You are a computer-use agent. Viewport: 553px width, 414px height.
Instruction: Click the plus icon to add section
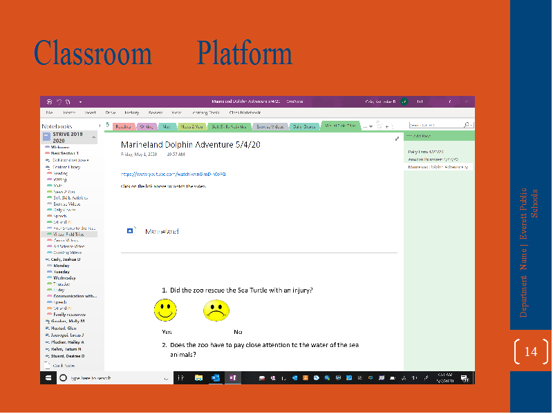(x=387, y=126)
